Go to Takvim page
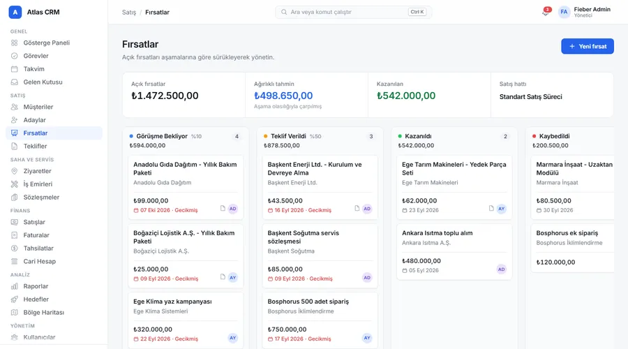The height and width of the screenshot is (349, 628). click(x=54, y=69)
